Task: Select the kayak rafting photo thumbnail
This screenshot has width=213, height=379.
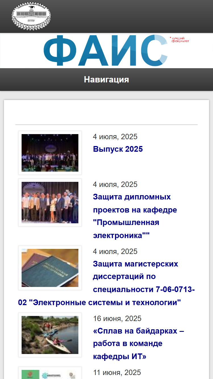Action: click(x=50, y=335)
